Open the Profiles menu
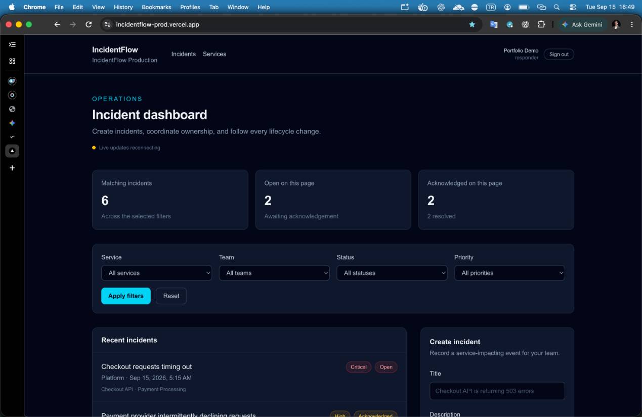This screenshot has width=642, height=417. (x=190, y=7)
